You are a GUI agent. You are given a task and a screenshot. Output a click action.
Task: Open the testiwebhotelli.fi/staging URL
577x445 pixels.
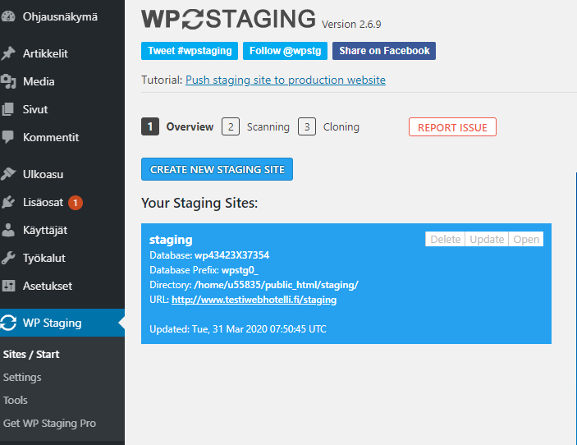coord(254,300)
